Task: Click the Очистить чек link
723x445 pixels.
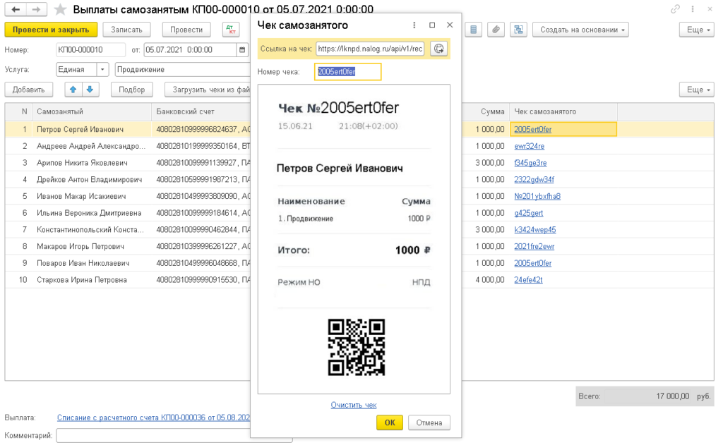Action: pyautogui.click(x=354, y=405)
